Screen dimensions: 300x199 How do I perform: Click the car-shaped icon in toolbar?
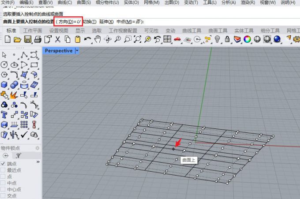click(177, 39)
